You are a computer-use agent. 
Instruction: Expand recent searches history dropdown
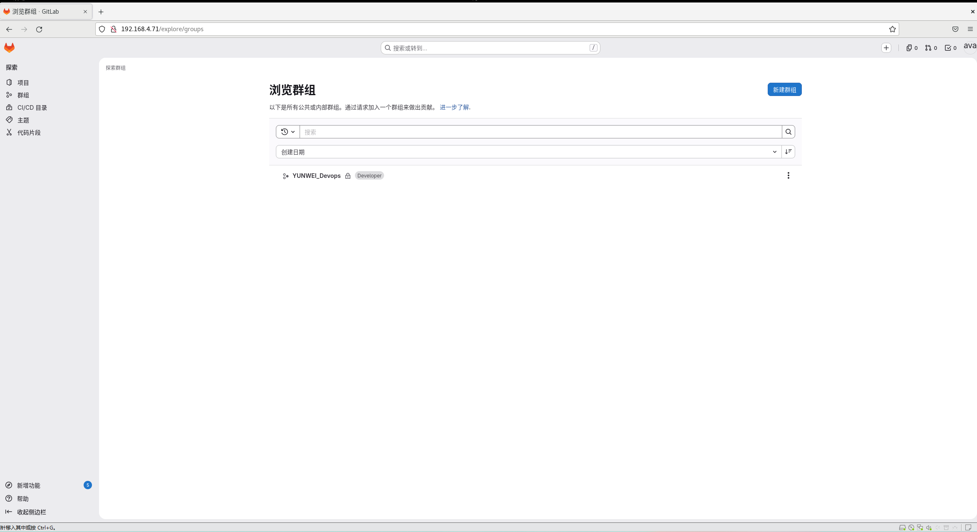[288, 132]
